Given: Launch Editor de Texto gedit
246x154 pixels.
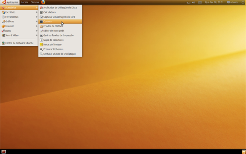Looking at the screenshot, I should pos(60,31).
